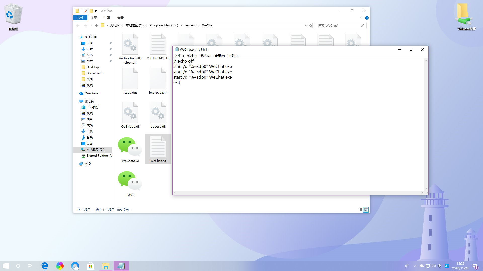The width and height of the screenshot is (483, 271).
Task: Expand the ribbon with the chevron
Action: [361, 18]
